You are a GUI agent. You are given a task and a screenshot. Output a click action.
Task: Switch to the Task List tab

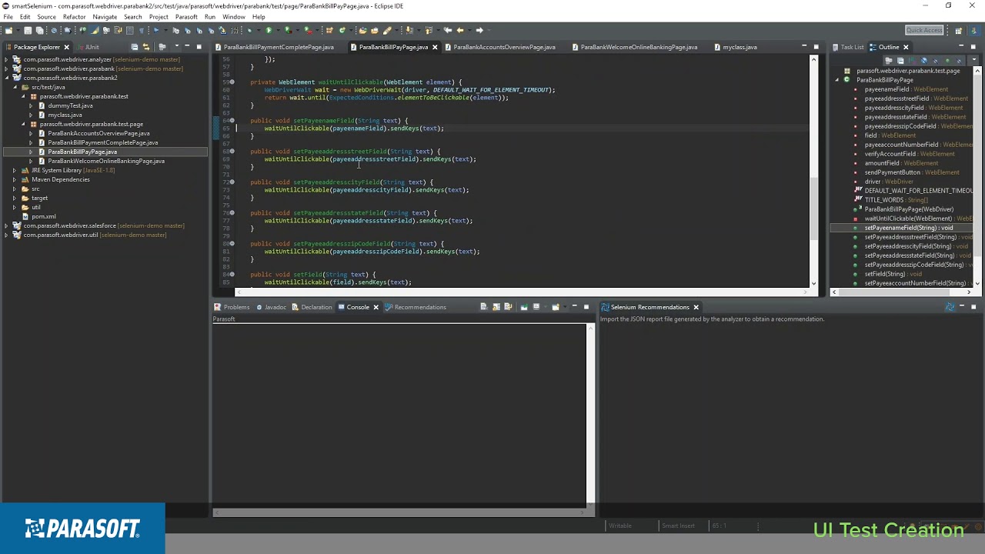848,47
